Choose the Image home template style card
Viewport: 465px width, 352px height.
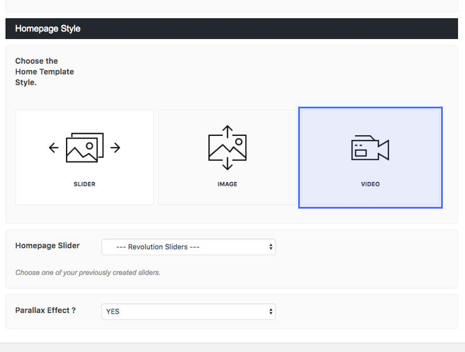(x=228, y=157)
